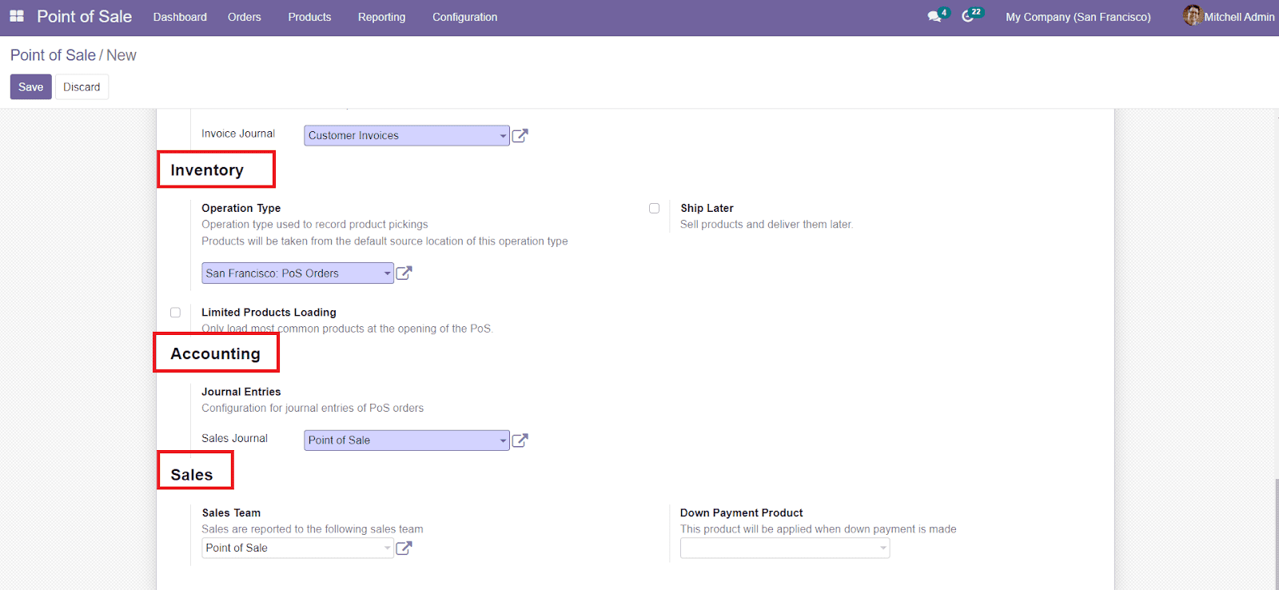Click the Invoice Journal label
The height and width of the screenshot is (590, 1279).
(x=238, y=134)
